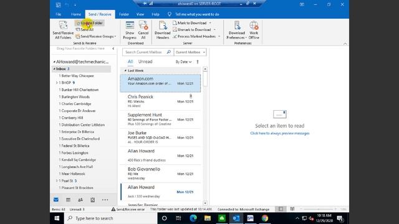Viewport: 399px width, 224px height.
Task: Collapse AHoward@techmechanic account tree
Action: point(54,62)
